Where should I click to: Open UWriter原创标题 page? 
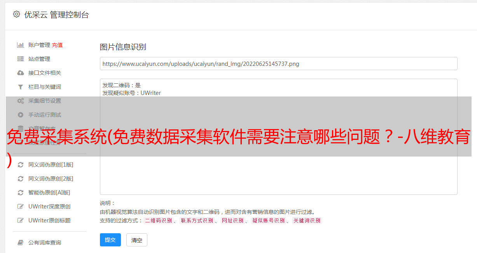pyautogui.click(x=49, y=220)
